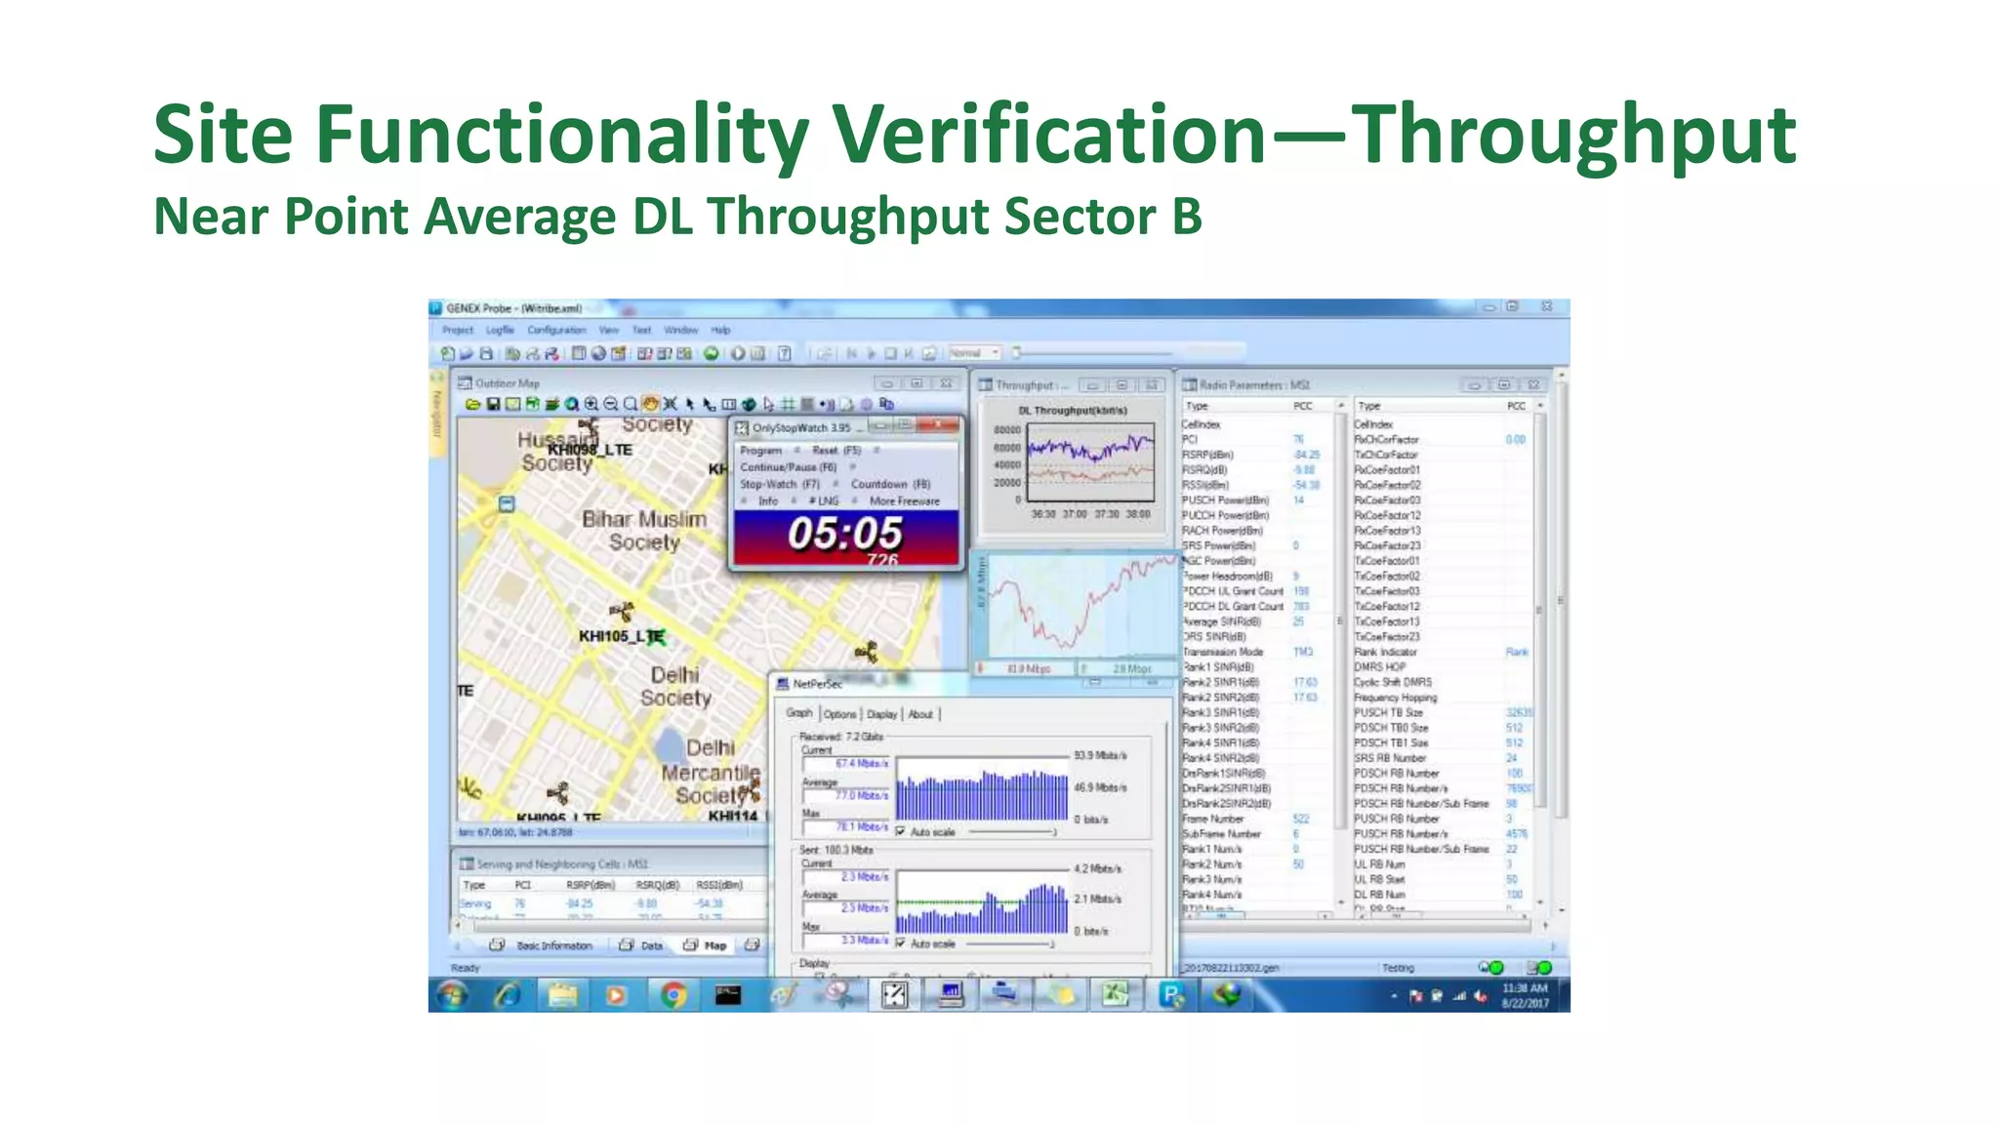The height and width of the screenshot is (1124, 1999).
Task: Click Countdown (F8) in OnlyStopWatch
Action: point(890,484)
